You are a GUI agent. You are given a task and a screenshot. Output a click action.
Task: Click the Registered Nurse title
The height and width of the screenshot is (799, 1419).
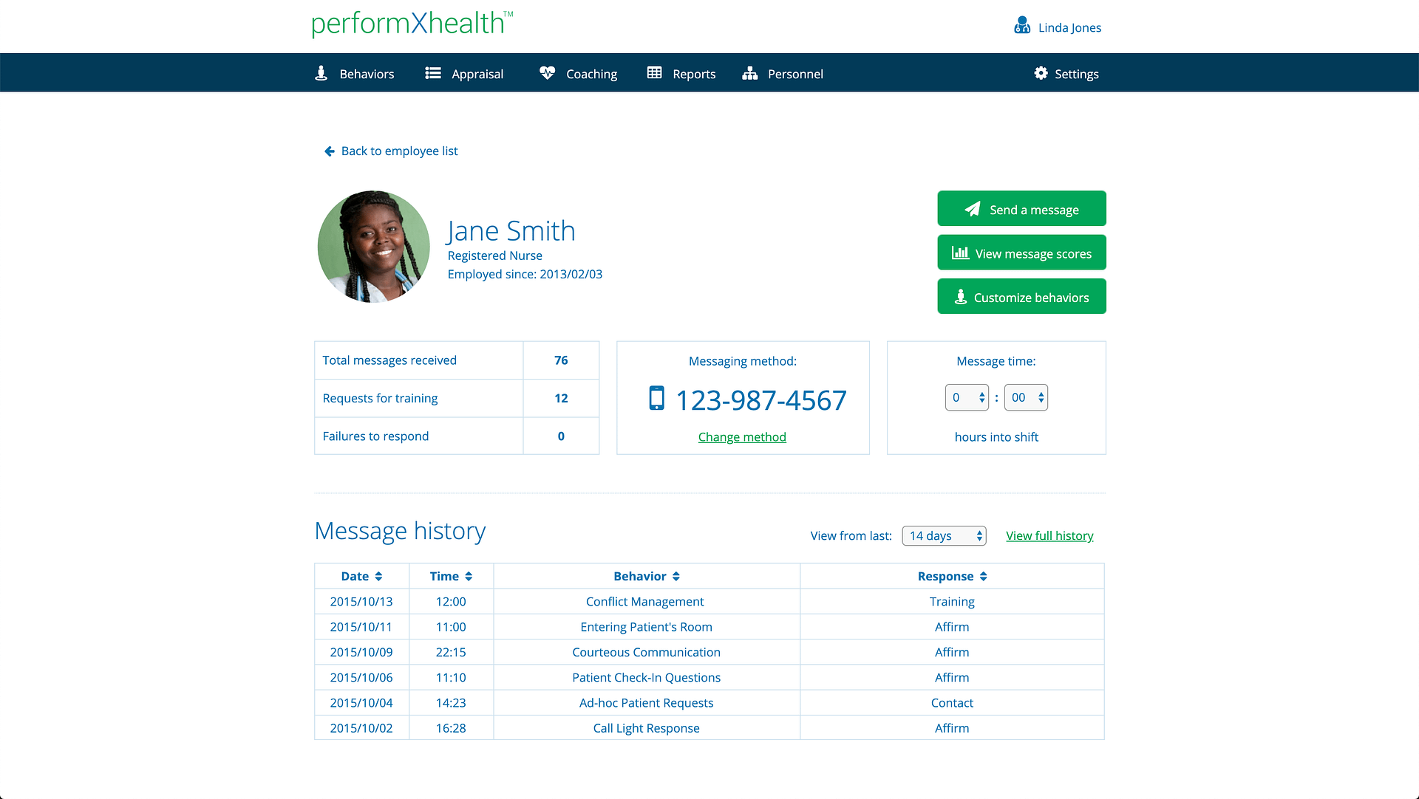(x=495, y=256)
